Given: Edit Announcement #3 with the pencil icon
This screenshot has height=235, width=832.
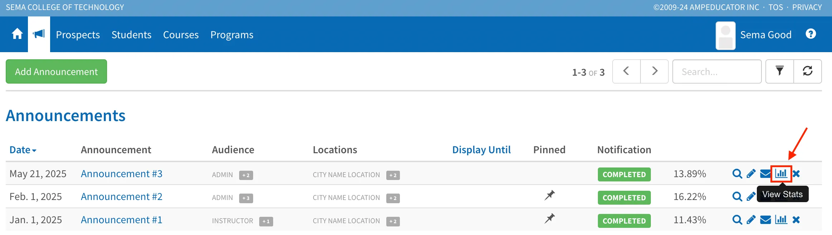Looking at the screenshot, I should [751, 174].
